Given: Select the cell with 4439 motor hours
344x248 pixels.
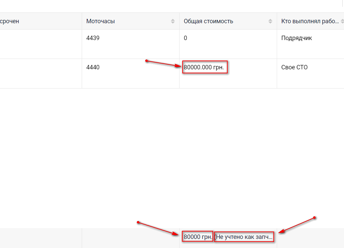Looking at the screenshot, I should 93,38.
